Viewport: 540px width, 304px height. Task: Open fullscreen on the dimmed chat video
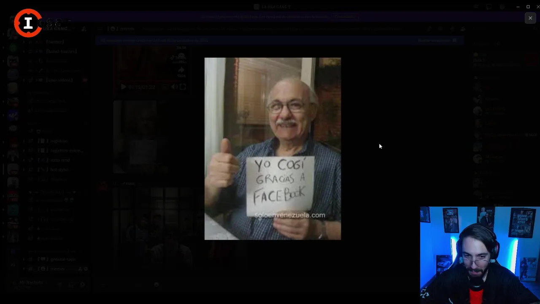click(x=183, y=87)
